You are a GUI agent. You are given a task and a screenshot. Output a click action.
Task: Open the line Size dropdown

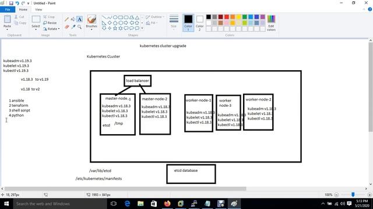click(x=174, y=23)
